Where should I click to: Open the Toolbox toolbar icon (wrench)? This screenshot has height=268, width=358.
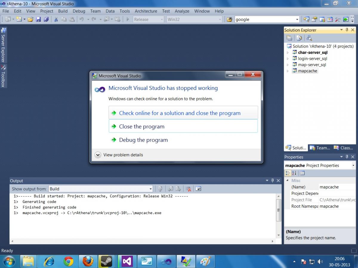click(x=338, y=19)
